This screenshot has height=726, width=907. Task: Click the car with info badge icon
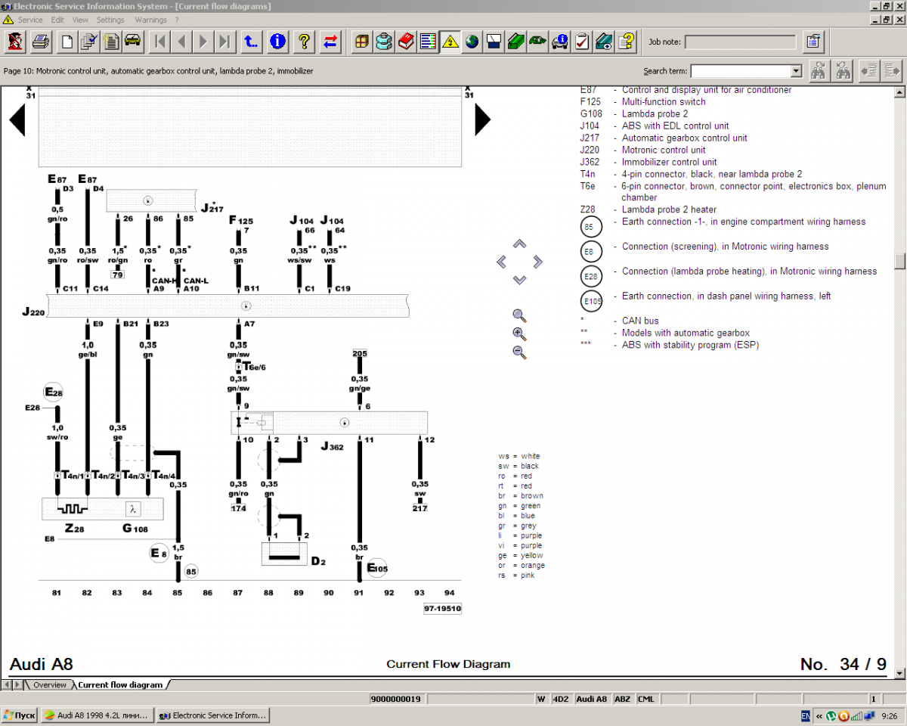(x=559, y=41)
